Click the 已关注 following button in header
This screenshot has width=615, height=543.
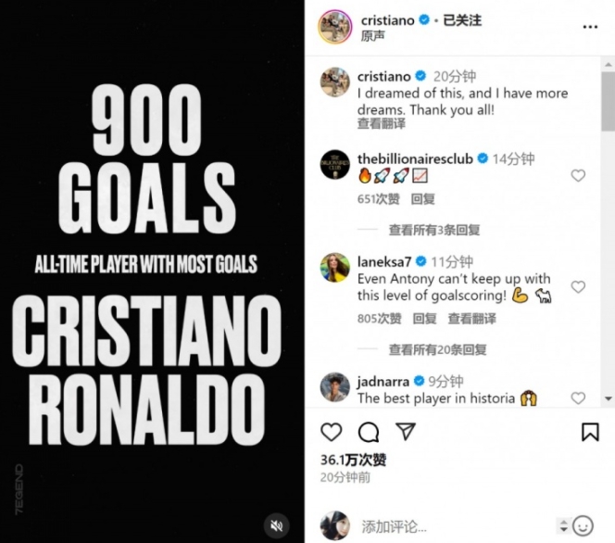pos(462,20)
